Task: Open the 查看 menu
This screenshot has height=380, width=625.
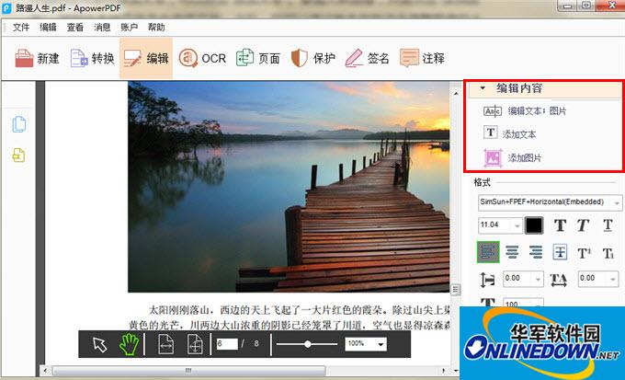Action: click(x=75, y=28)
